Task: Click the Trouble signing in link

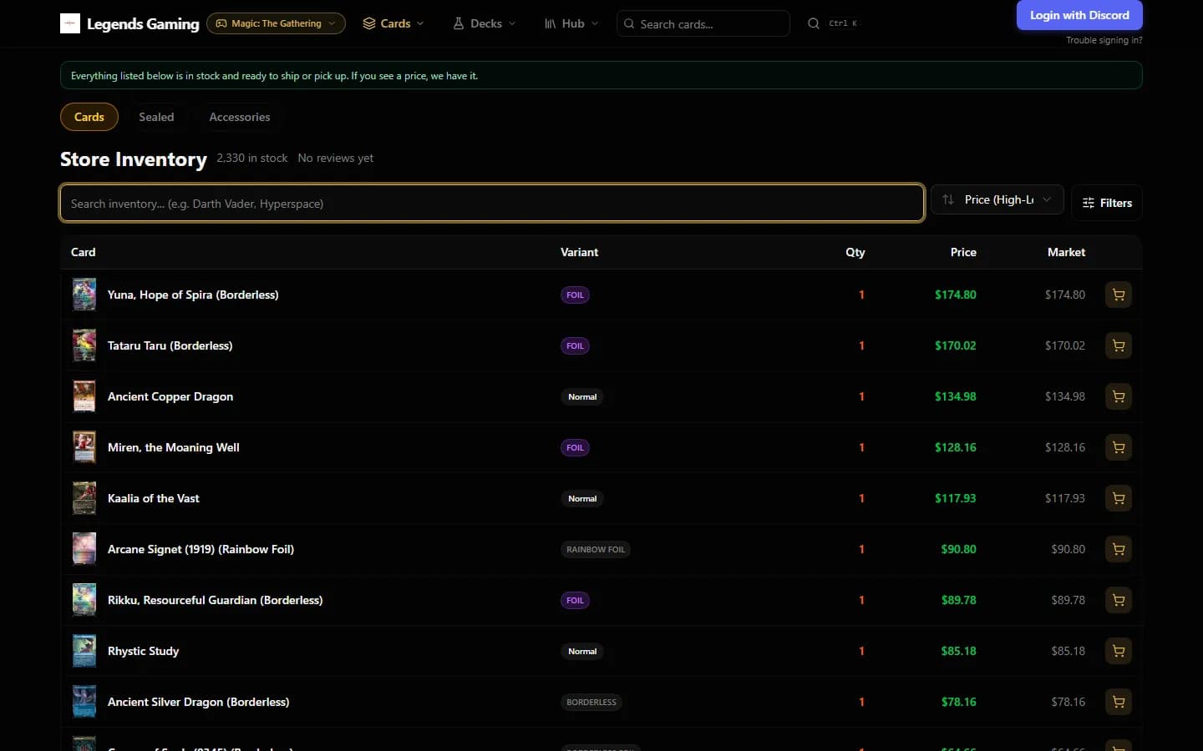Action: point(1104,40)
